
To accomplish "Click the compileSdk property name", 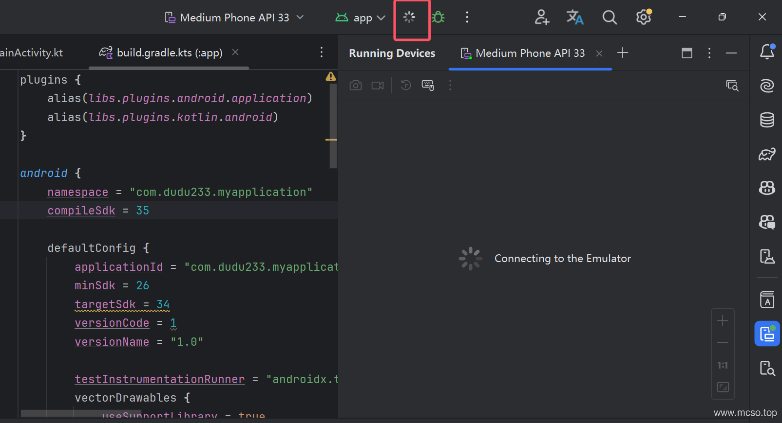I will coord(81,211).
